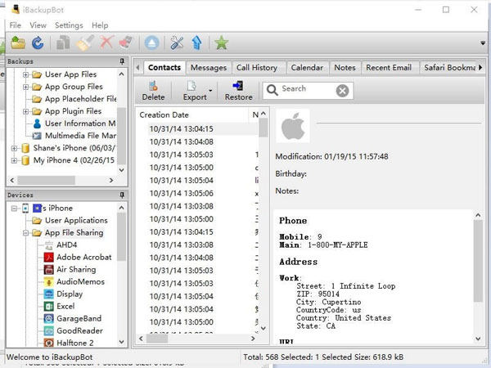Switch to the Call History tab

pos(256,68)
